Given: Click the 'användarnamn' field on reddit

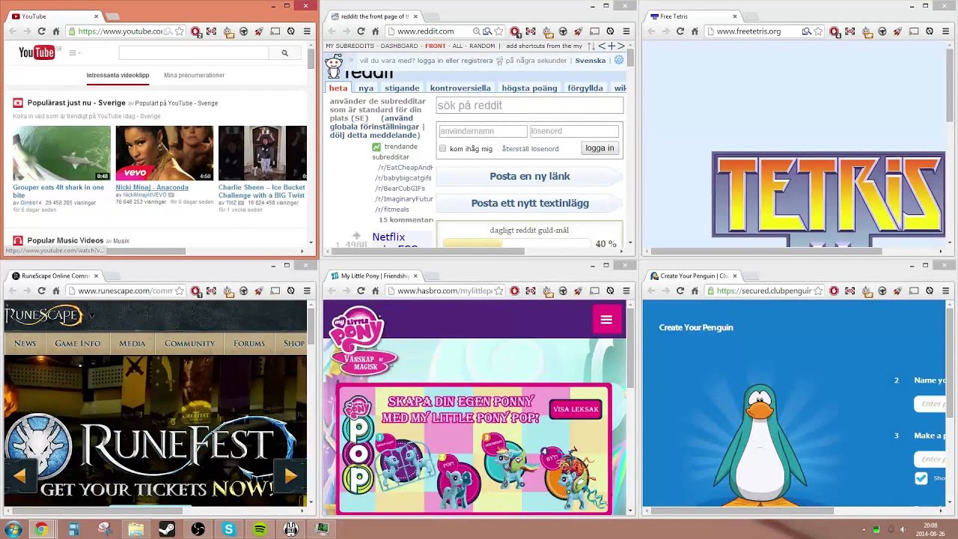Looking at the screenshot, I should 482,131.
